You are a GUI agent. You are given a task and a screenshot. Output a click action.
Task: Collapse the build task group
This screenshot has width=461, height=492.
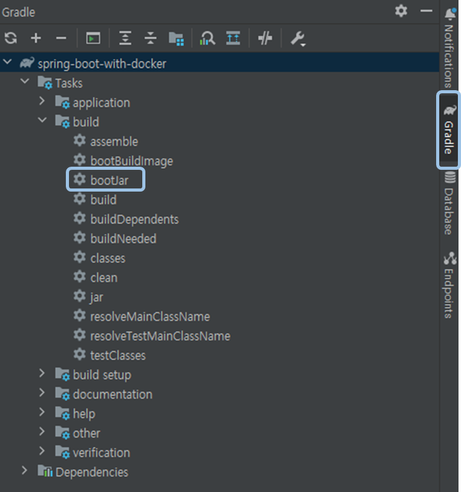pyautogui.click(x=42, y=120)
